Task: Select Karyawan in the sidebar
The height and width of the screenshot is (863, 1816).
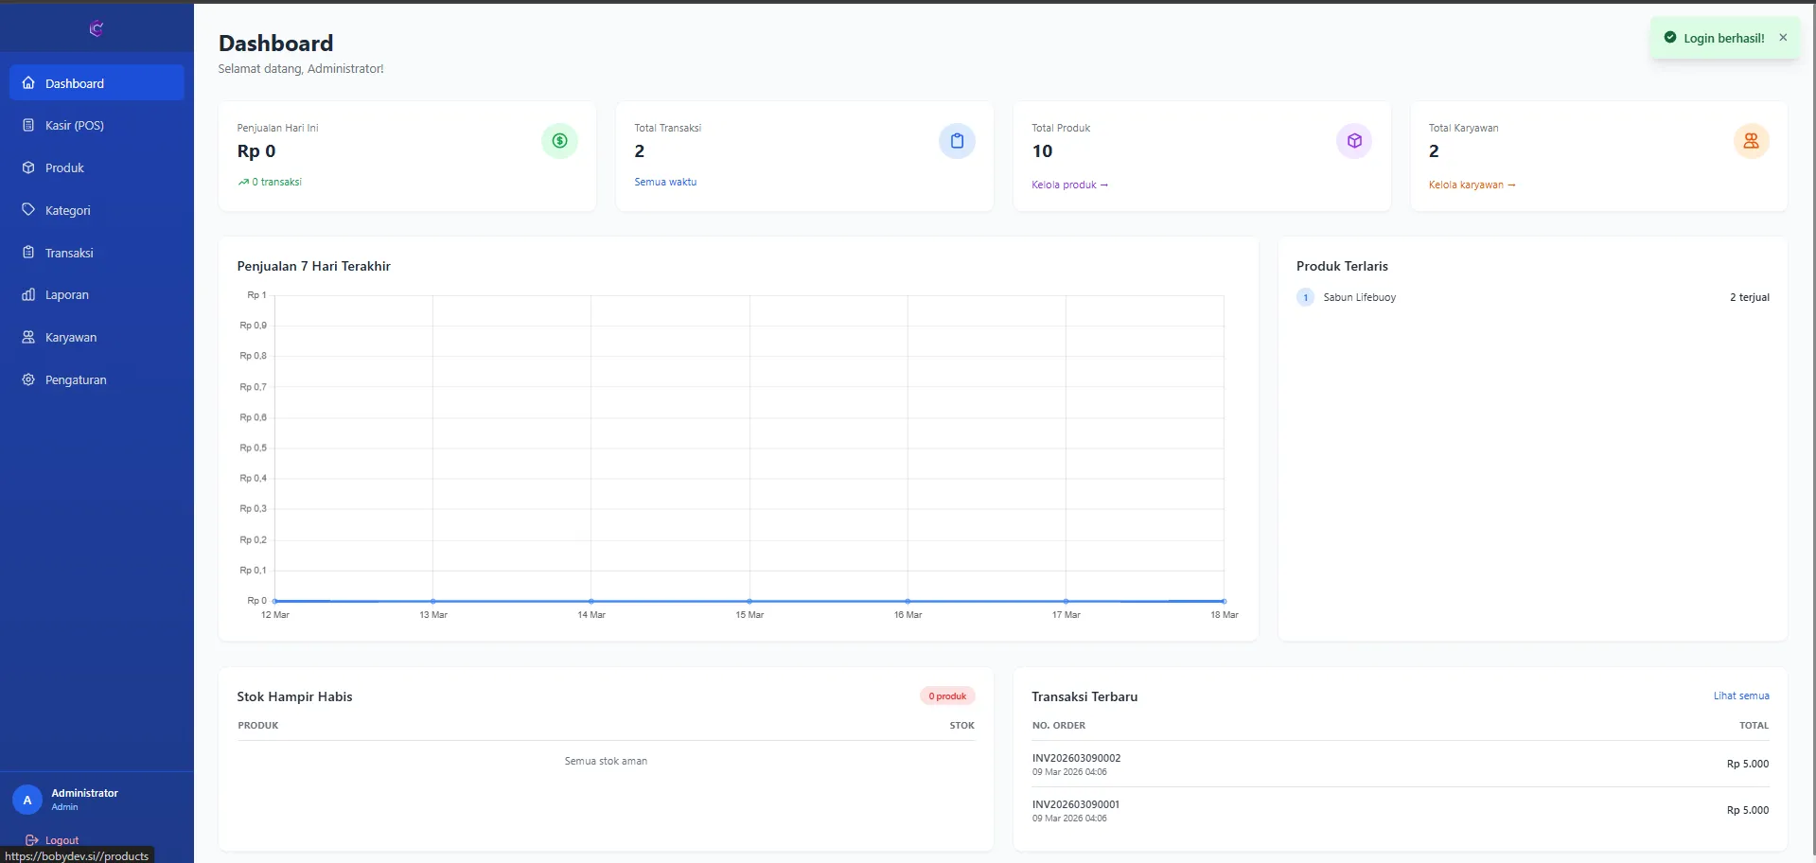Action: click(x=71, y=337)
